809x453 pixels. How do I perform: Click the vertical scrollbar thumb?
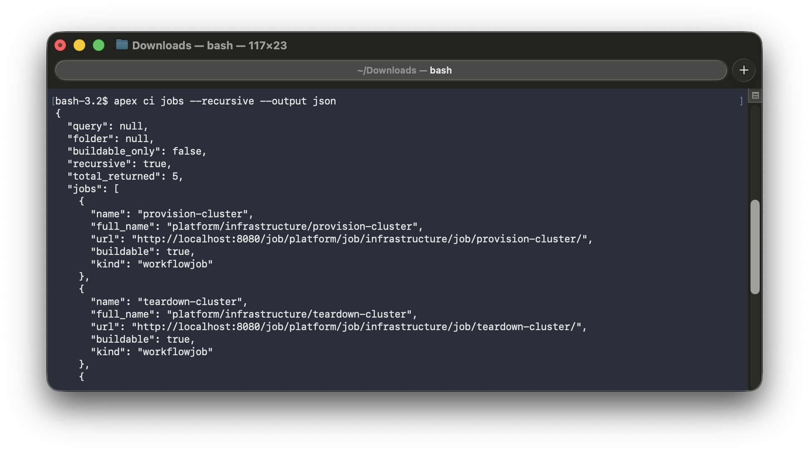[x=755, y=247]
